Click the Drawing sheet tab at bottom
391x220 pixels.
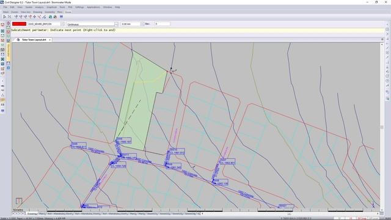(32, 214)
